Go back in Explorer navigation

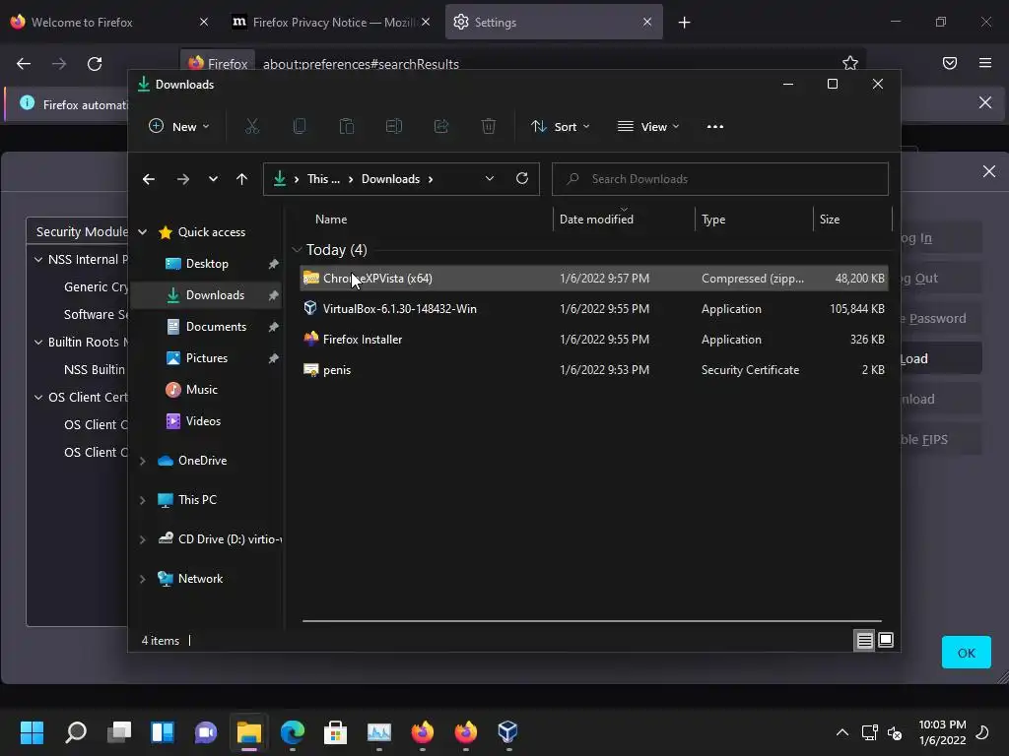pyautogui.click(x=149, y=179)
